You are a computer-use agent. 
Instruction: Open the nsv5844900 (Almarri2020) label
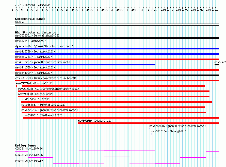click(x=34, y=73)
